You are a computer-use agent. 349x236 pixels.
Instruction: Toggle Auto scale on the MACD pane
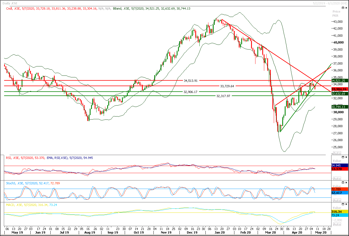coord(337,225)
